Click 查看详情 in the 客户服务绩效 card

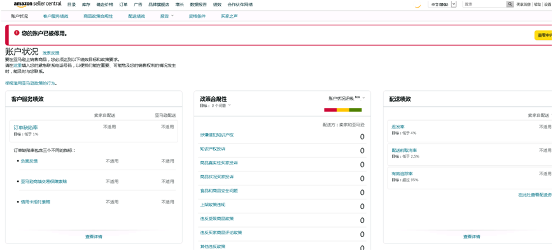[x=94, y=237]
